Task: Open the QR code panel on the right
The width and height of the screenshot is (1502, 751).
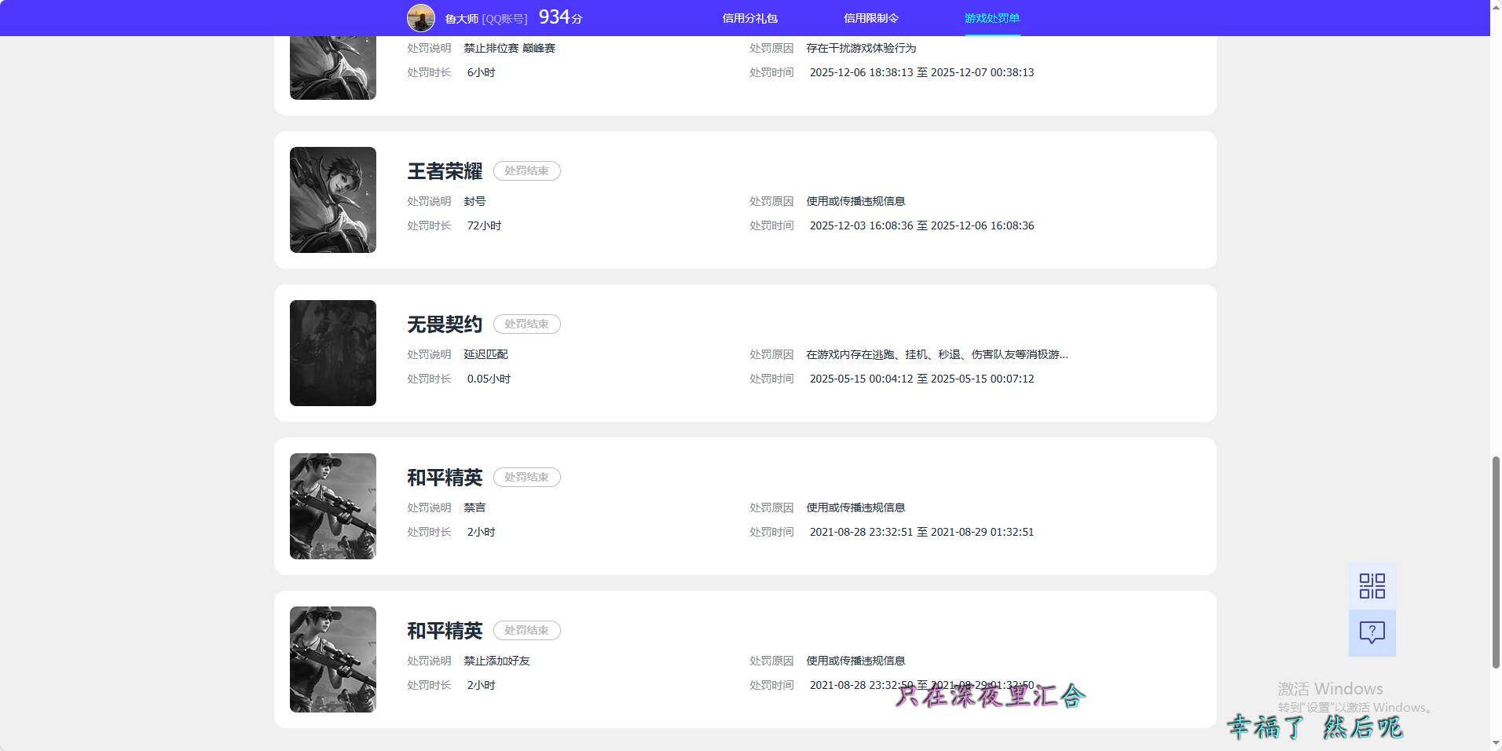Action: (x=1372, y=585)
